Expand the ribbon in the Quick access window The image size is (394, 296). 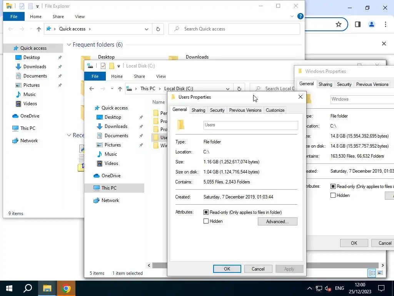(292, 16)
